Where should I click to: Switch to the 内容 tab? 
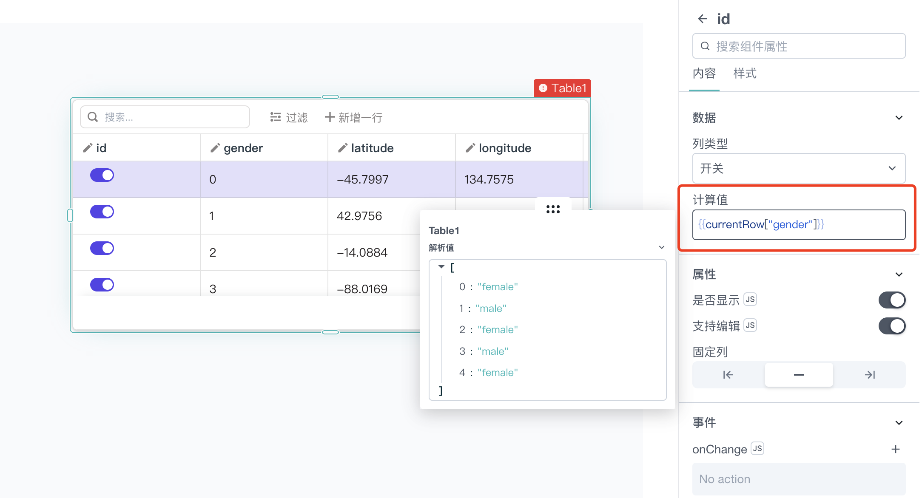coord(704,74)
